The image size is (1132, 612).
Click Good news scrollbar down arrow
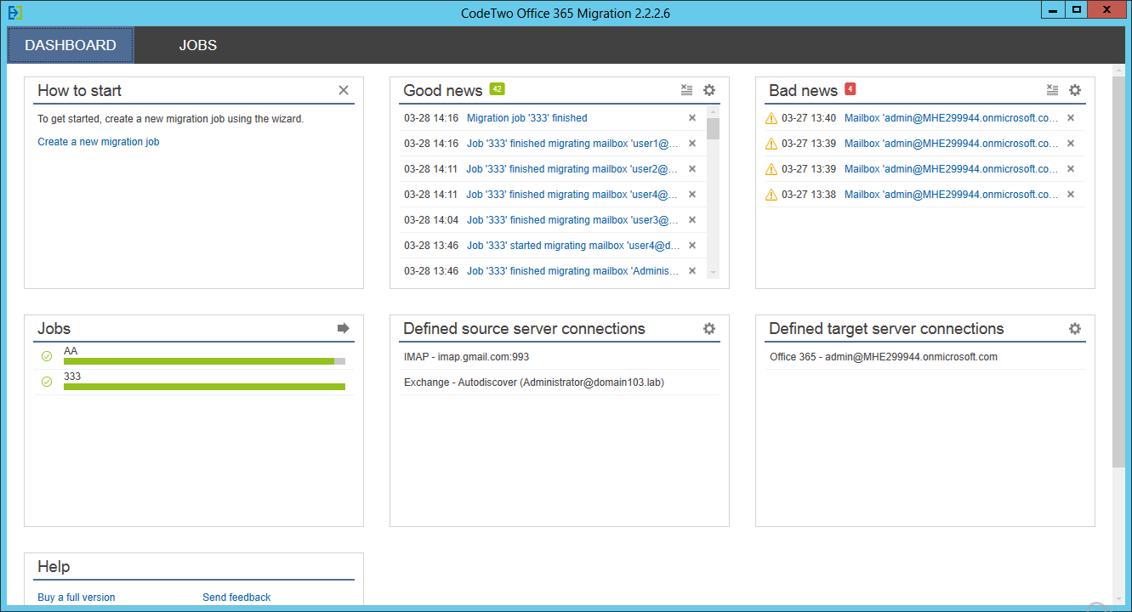(714, 273)
